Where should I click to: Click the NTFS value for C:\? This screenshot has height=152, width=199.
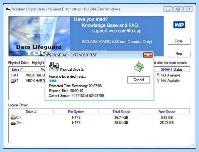point(76,117)
